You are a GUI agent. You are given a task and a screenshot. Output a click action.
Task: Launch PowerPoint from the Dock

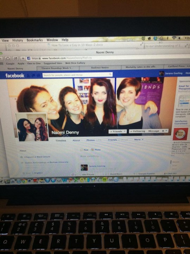point(70,180)
